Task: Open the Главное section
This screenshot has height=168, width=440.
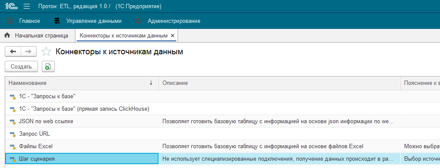Action: pyautogui.click(x=29, y=21)
